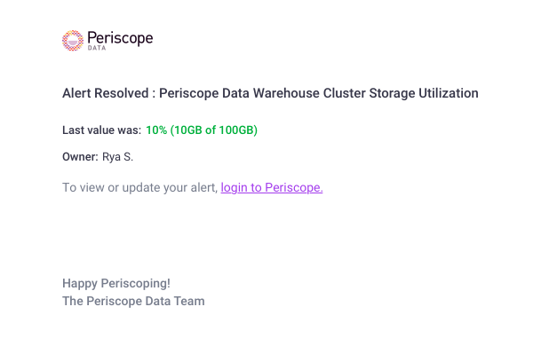Click the words Alert Resolved in the heading
Viewport: 533px width, 354px height.
106,93
